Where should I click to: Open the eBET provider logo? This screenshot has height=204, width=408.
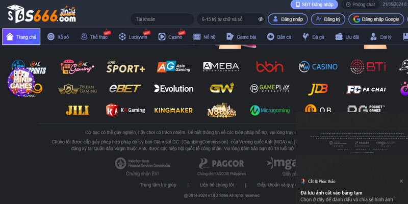click(x=125, y=89)
